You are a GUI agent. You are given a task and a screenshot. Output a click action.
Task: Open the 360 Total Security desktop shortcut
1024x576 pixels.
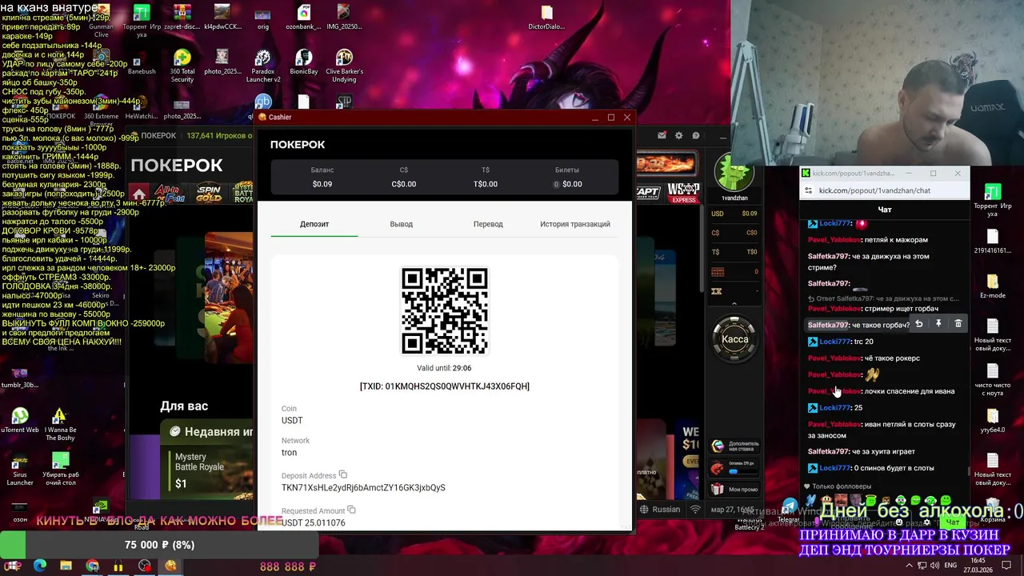(182, 66)
